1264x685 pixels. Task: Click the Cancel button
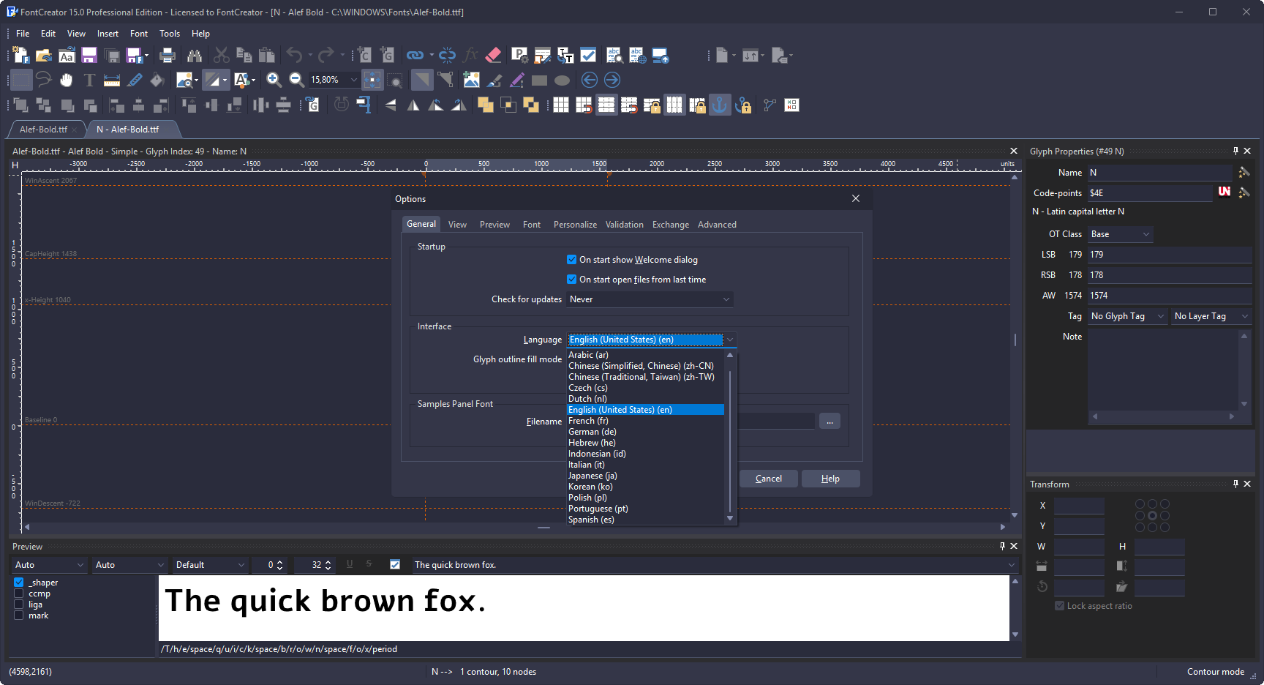coord(768,479)
